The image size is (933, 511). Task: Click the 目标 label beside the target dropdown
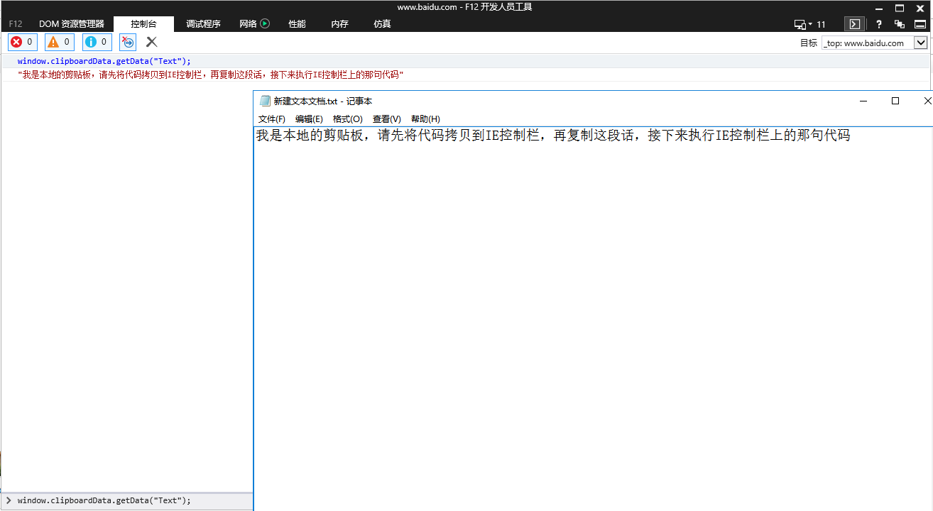coord(809,43)
